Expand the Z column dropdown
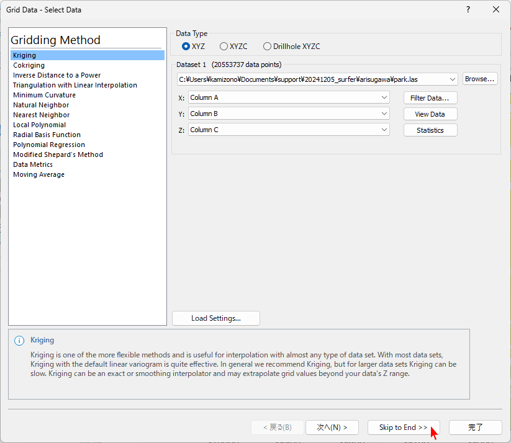 (384, 130)
